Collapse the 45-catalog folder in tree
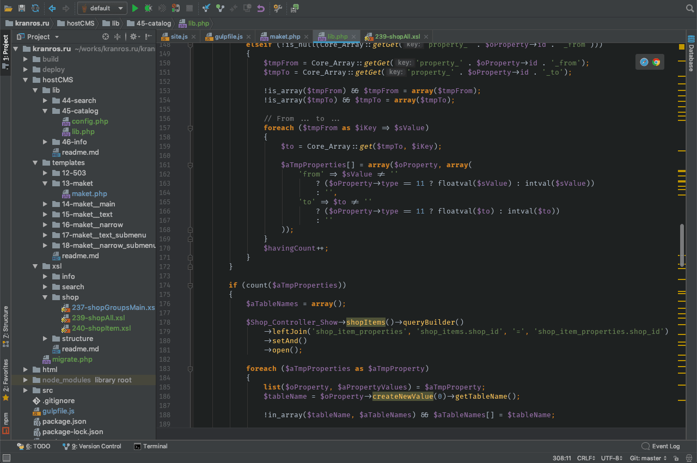Screen dimensions: 697x463 tap(45, 111)
